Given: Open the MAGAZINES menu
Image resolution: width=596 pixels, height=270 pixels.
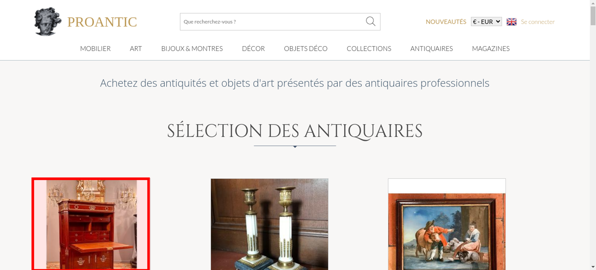Looking at the screenshot, I should (x=491, y=48).
